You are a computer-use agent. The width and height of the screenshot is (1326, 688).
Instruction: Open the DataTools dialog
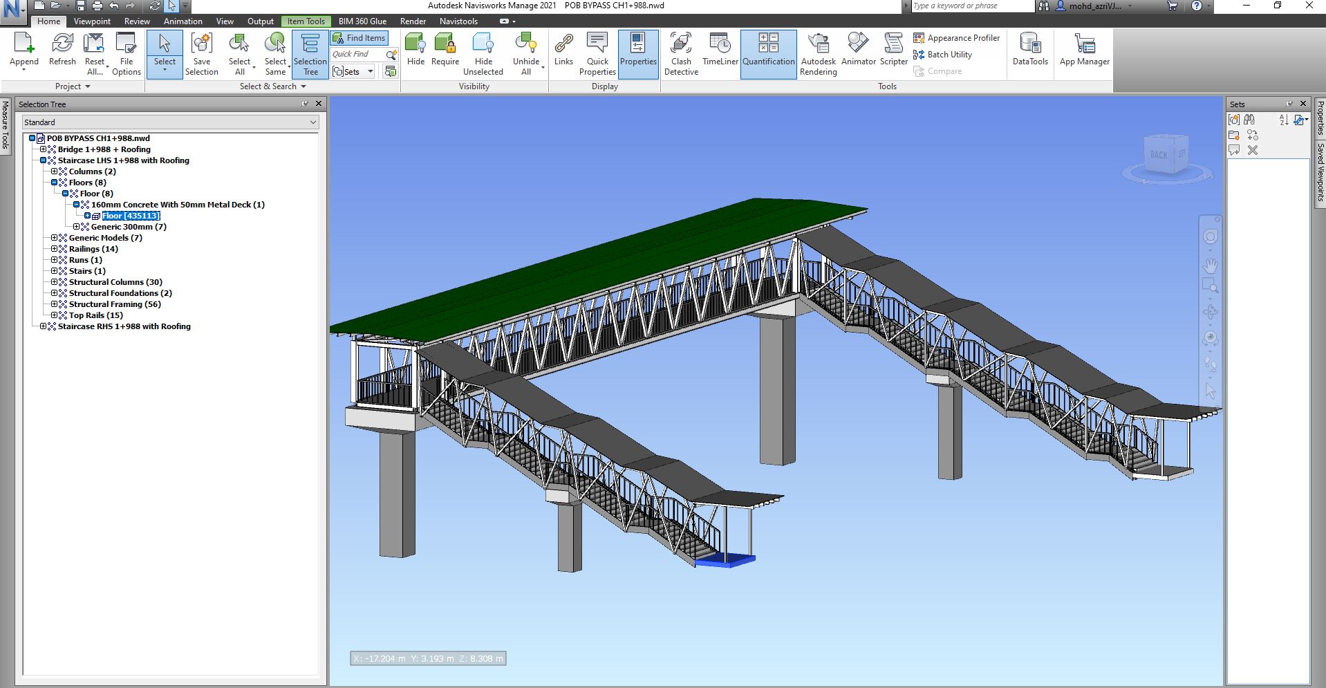click(x=1029, y=52)
